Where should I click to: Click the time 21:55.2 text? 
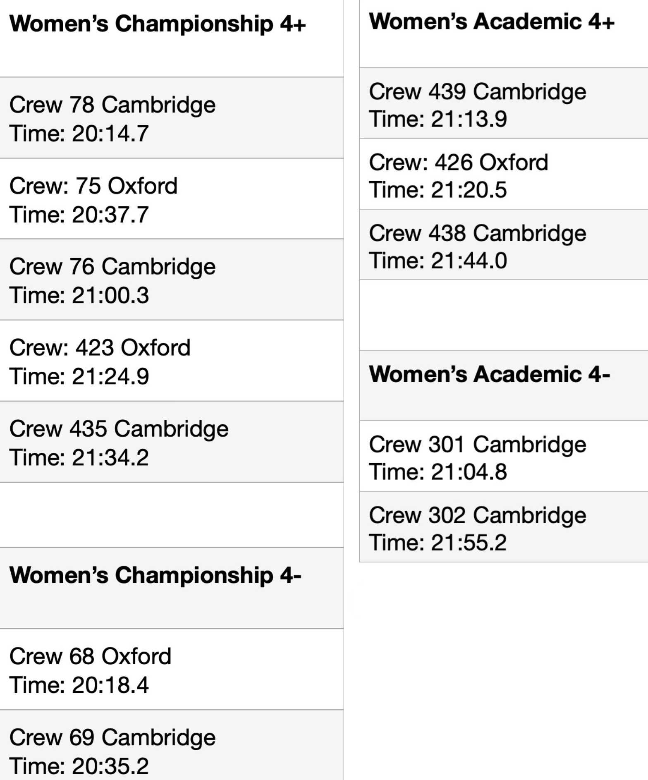pos(469,543)
